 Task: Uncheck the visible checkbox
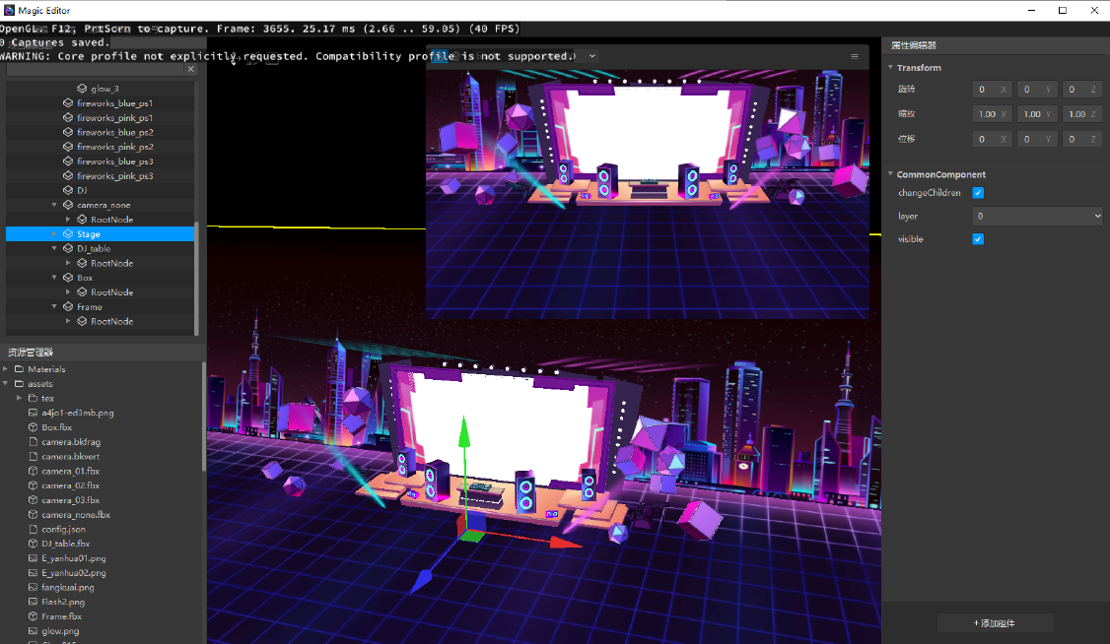click(x=978, y=239)
